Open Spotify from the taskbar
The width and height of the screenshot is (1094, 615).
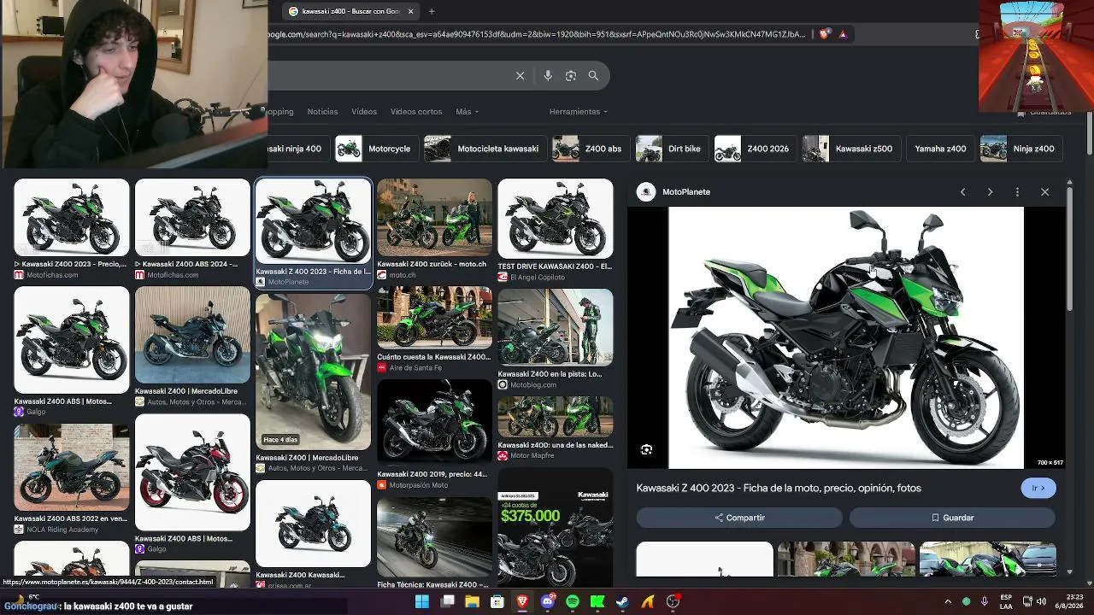pyautogui.click(x=573, y=602)
